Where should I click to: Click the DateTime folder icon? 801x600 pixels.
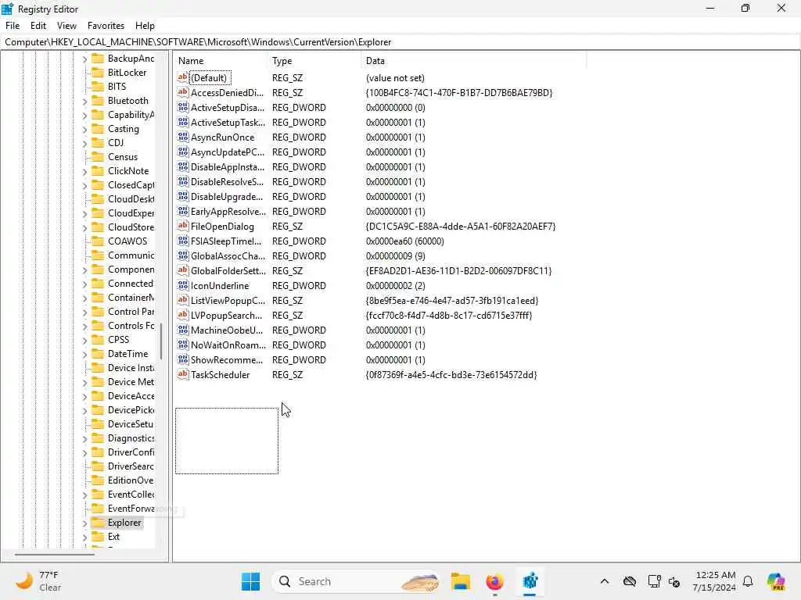98,354
